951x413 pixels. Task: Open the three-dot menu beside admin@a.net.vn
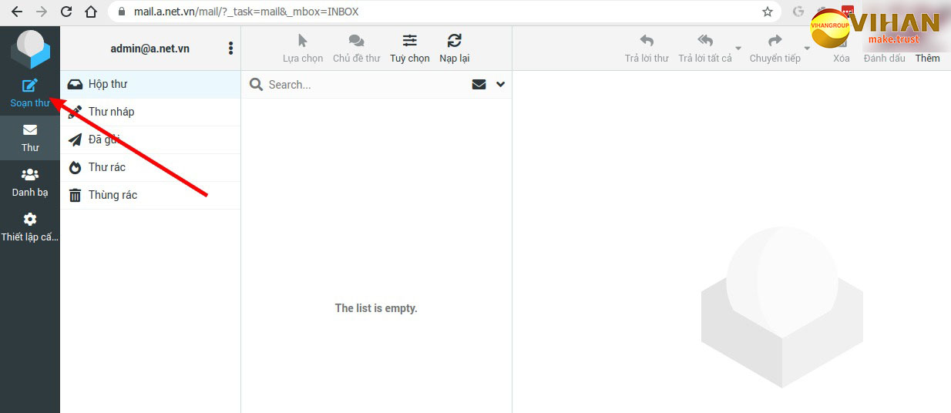tap(230, 49)
